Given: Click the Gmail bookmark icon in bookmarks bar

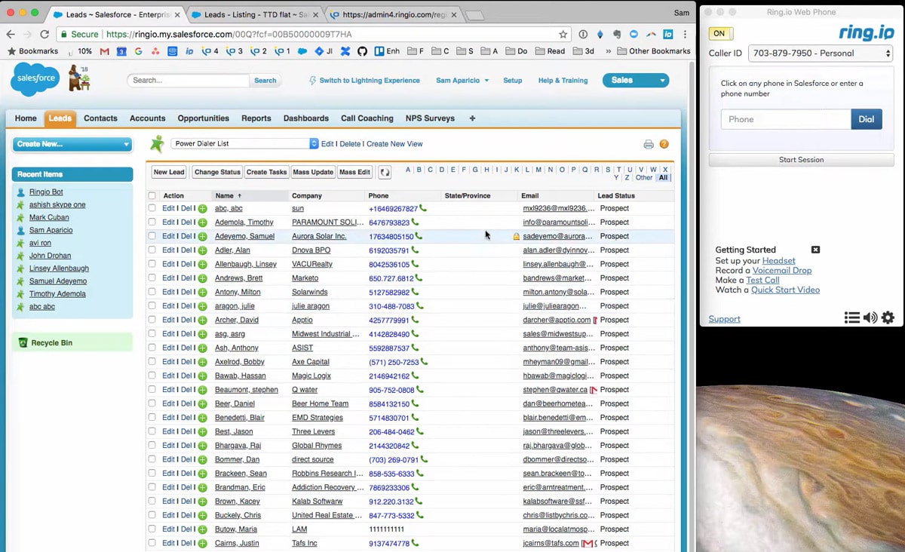Looking at the screenshot, I should [x=105, y=51].
